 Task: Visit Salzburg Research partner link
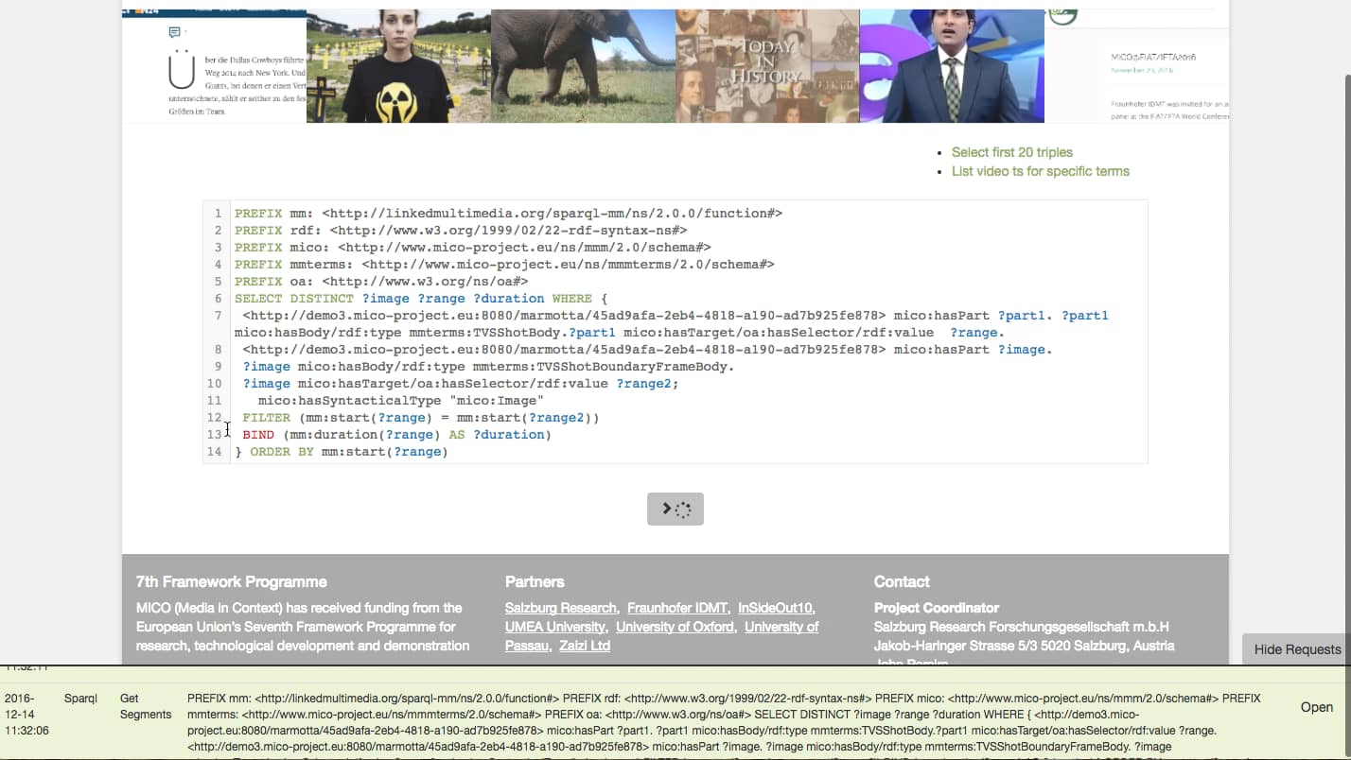click(561, 608)
